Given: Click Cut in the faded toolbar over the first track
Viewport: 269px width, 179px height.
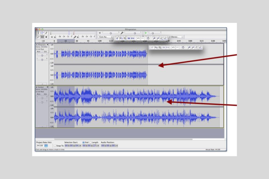Looking at the screenshot, I should 152,47.
